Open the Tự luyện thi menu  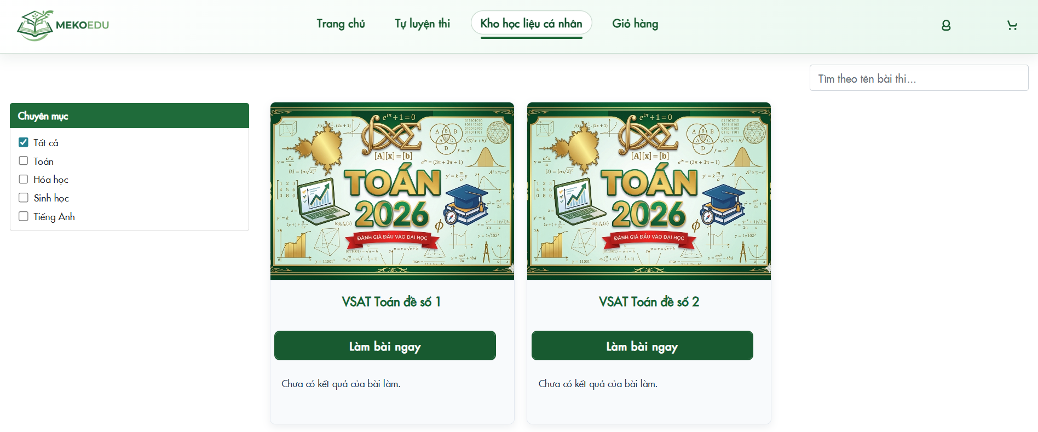422,24
